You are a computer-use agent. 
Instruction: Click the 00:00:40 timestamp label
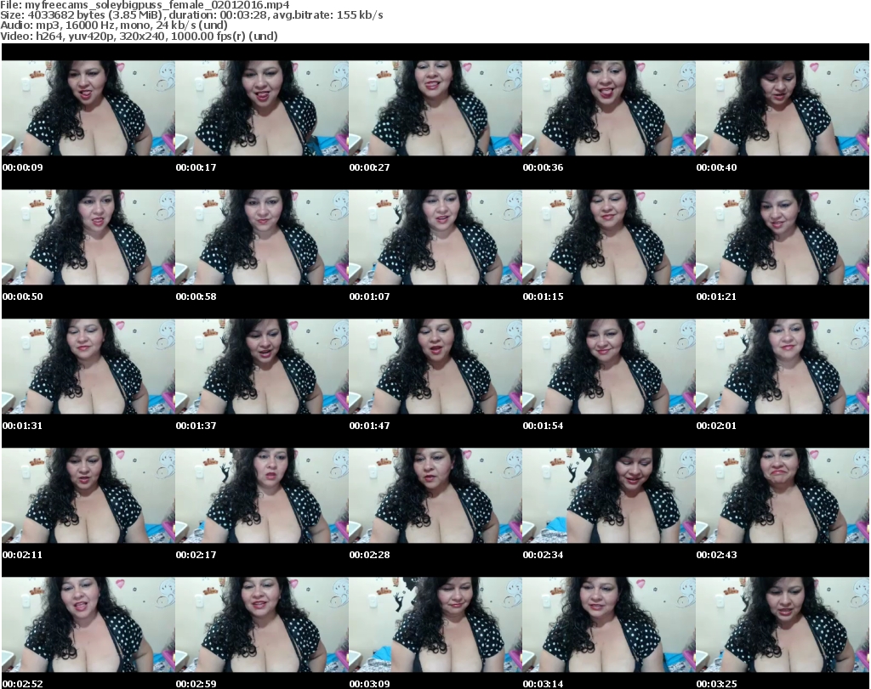[x=716, y=167]
